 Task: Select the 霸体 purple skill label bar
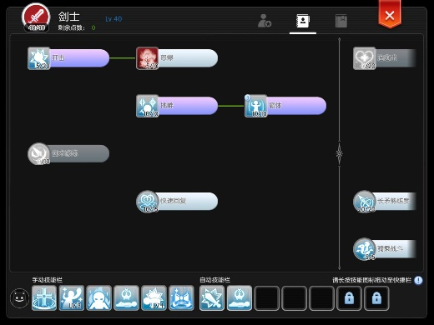(296, 106)
